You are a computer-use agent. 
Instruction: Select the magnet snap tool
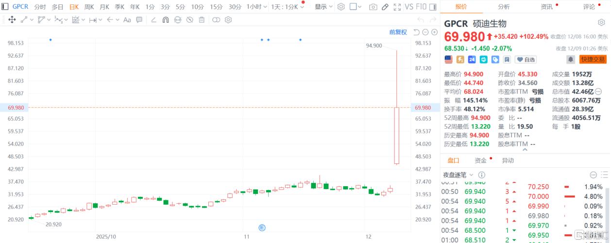166,20
